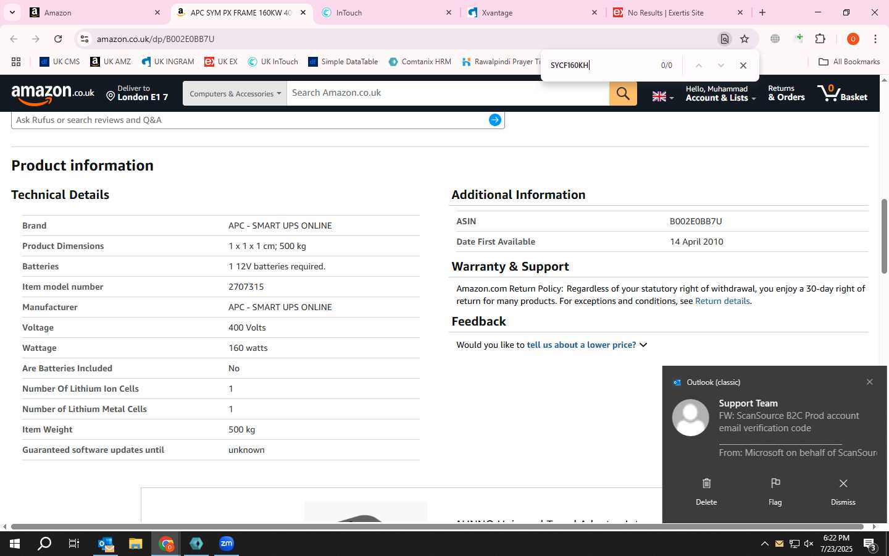Image resolution: width=889 pixels, height=556 pixels.
Task: Select the ASIN value B002E0BB7U
Action: 696,221
